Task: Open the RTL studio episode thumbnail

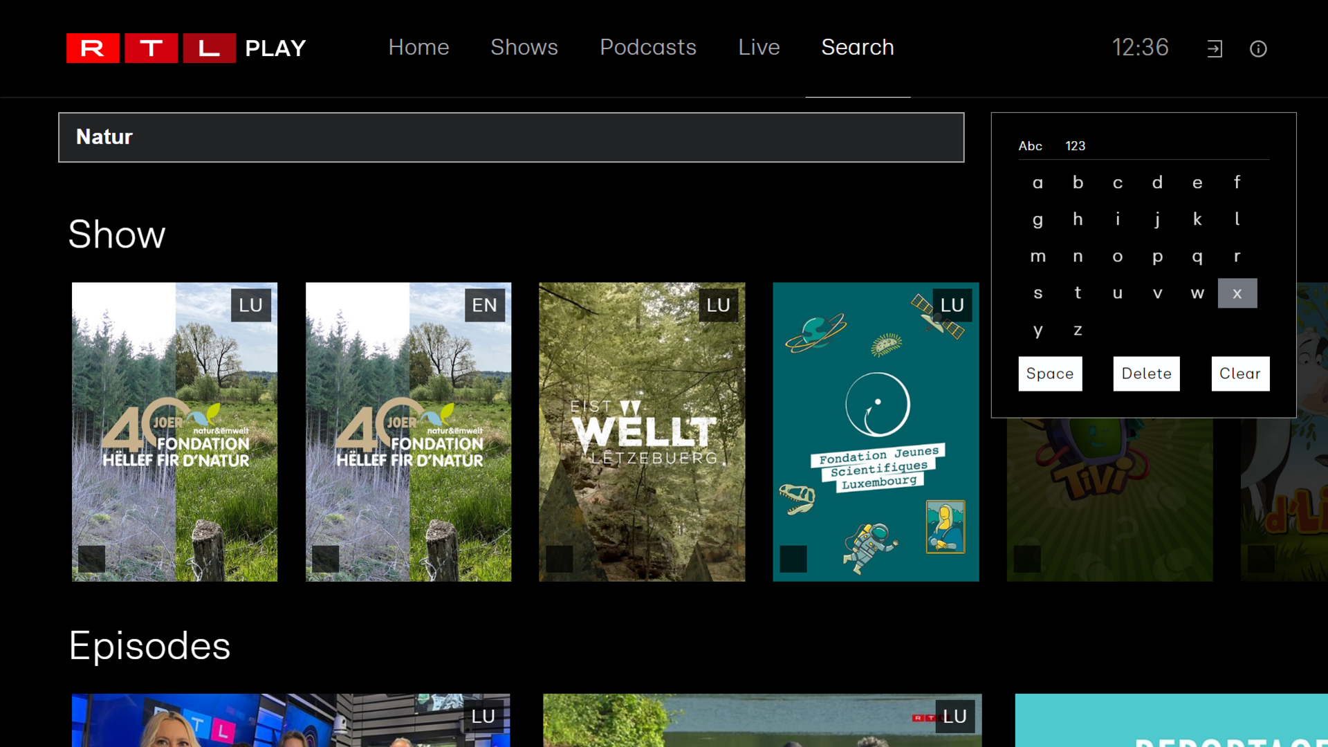Action: [291, 720]
